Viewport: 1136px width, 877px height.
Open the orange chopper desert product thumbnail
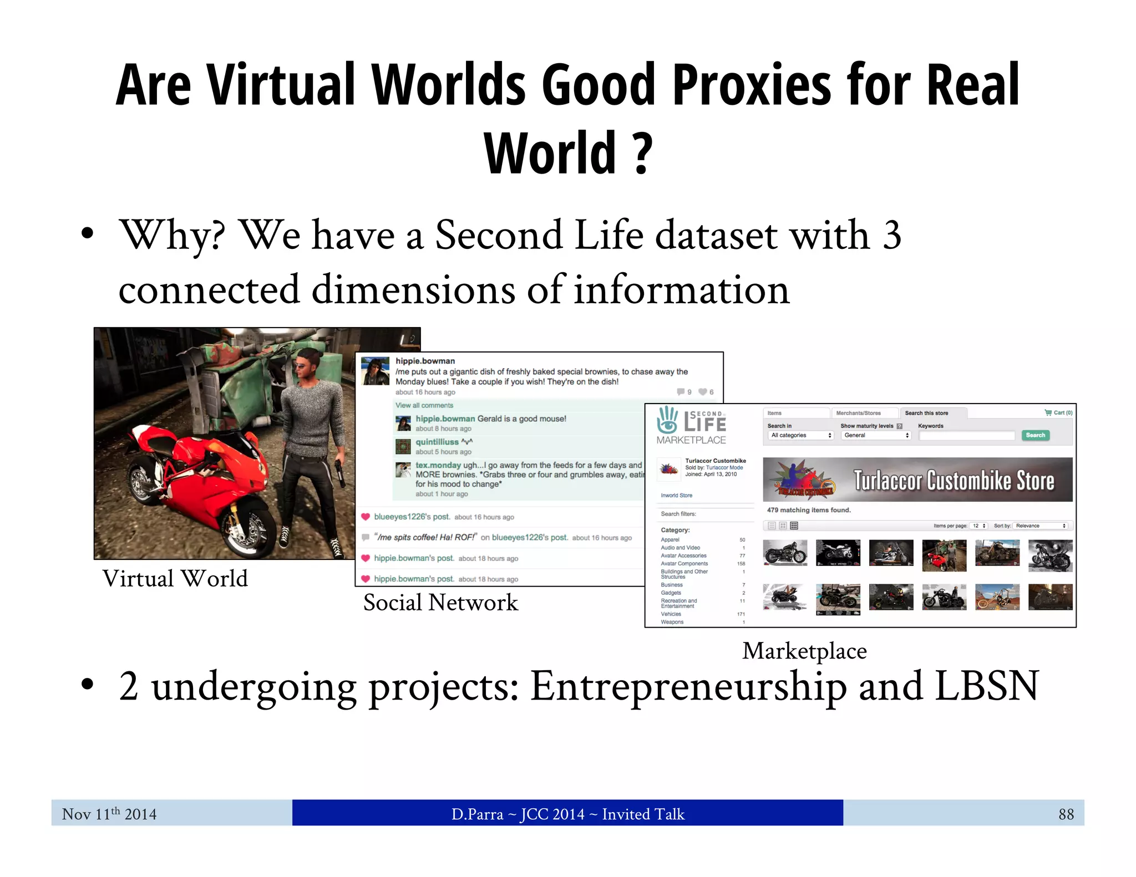[x=997, y=597]
